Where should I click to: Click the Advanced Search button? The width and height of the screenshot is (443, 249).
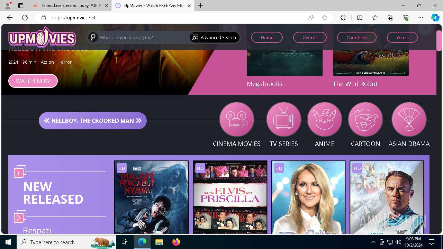tap(214, 37)
